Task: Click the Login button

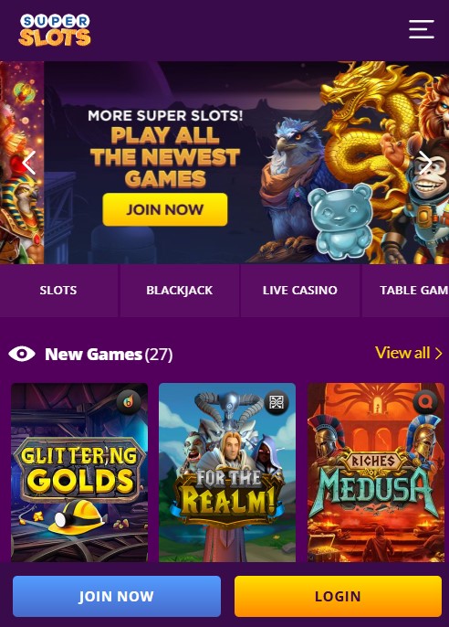Action: [x=338, y=596]
